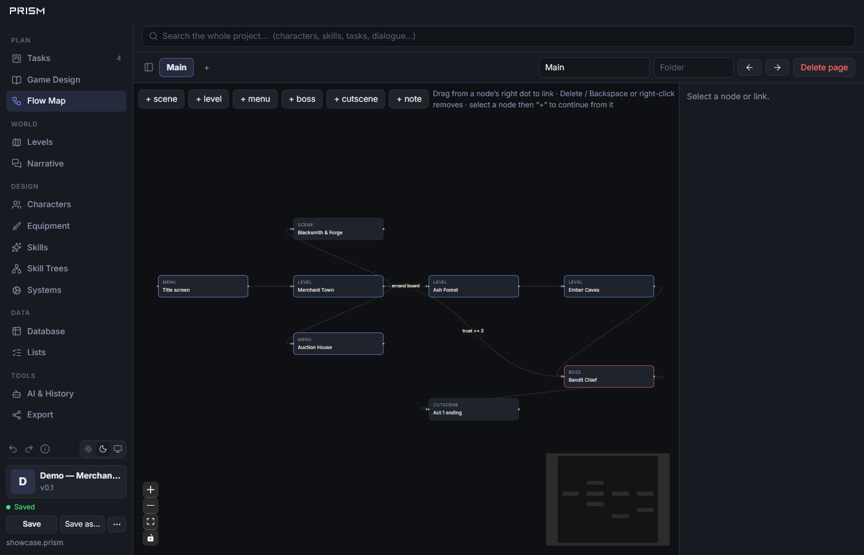Viewport: 864px width, 555px height.
Task: Add a new page tab
Action: 207,68
